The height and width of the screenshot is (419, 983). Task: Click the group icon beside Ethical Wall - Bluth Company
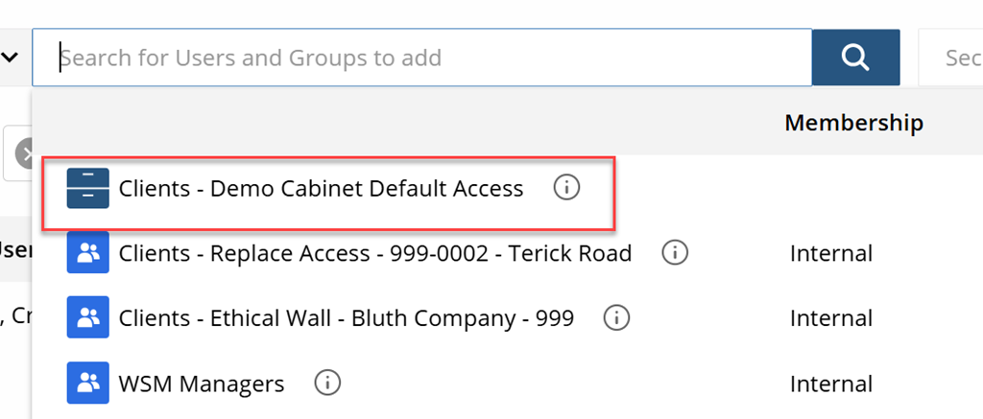point(88,318)
